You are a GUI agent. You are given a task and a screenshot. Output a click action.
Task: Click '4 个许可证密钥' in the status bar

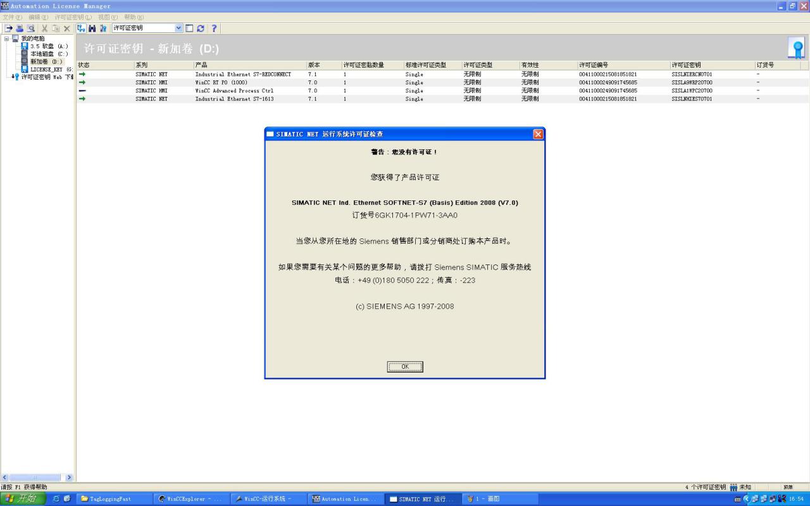pyautogui.click(x=706, y=487)
